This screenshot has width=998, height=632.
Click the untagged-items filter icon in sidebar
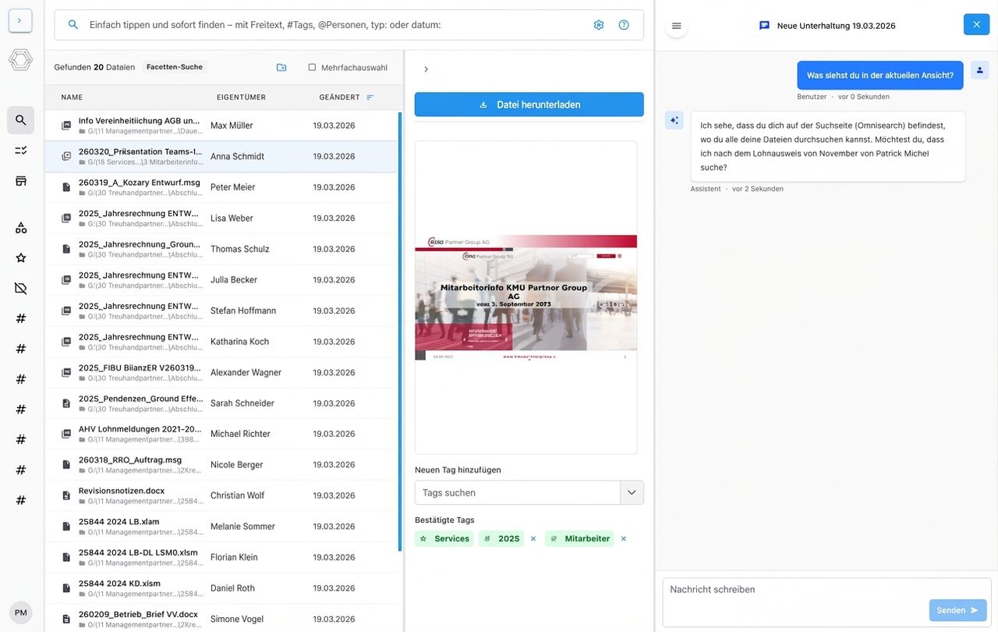point(20,288)
